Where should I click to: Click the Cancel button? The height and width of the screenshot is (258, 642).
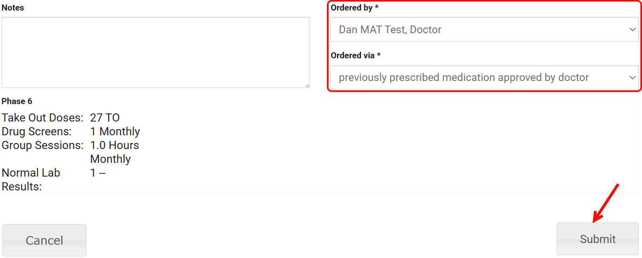[44, 240]
